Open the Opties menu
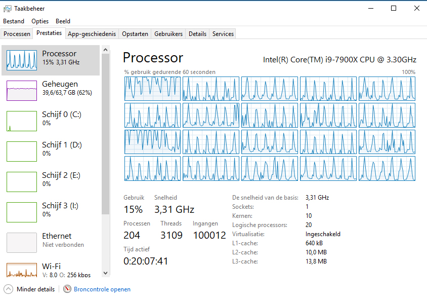The width and height of the screenshot is (427, 301). point(40,21)
